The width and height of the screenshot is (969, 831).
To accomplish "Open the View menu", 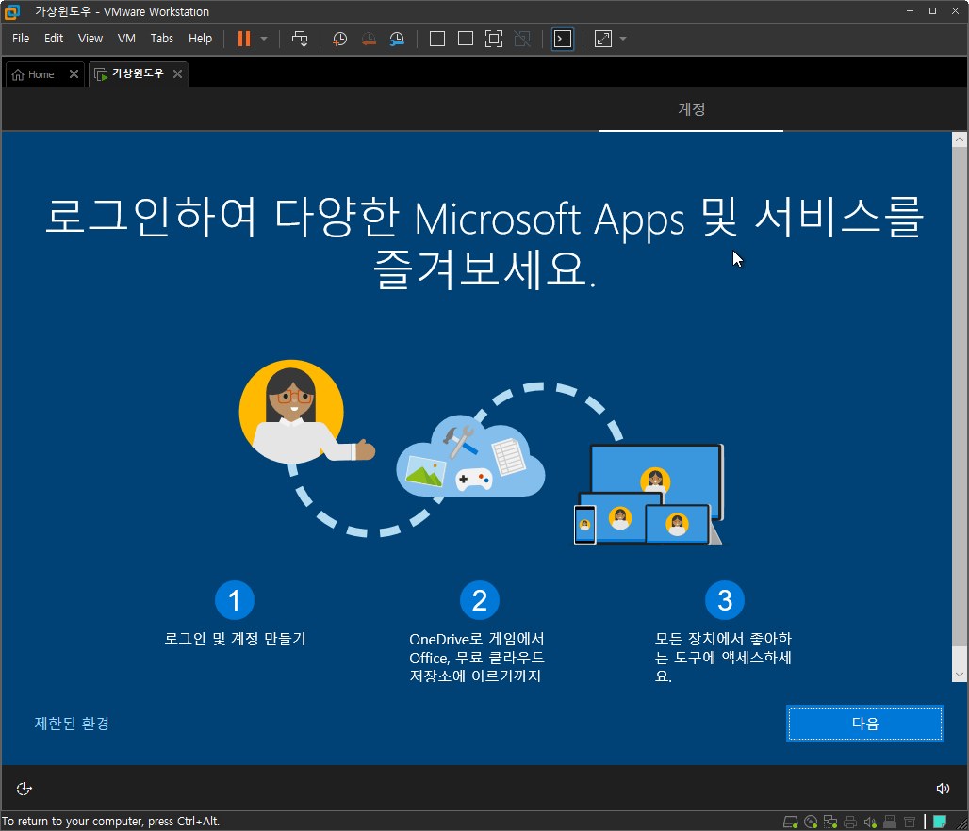I will coord(90,39).
